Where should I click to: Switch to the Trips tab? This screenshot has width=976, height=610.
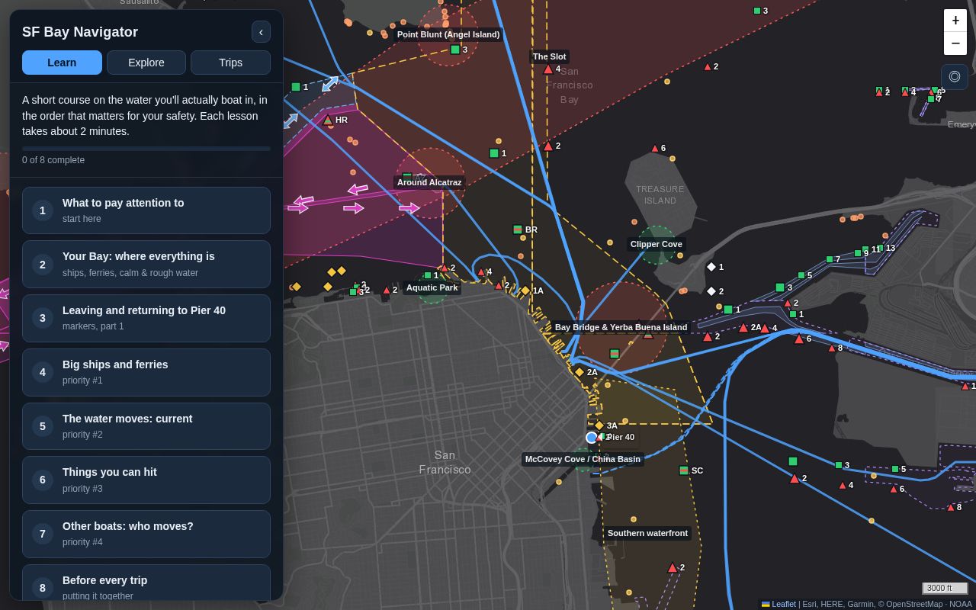click(230, 63)
